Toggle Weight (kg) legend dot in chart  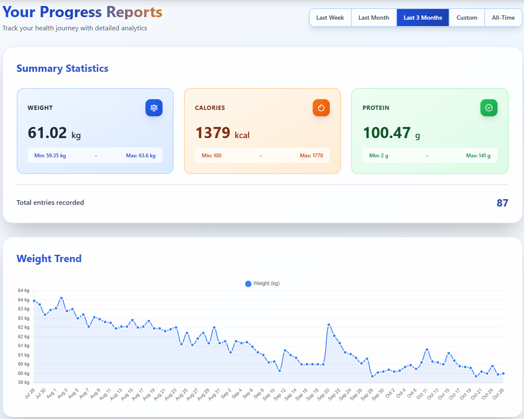point(248,283)
